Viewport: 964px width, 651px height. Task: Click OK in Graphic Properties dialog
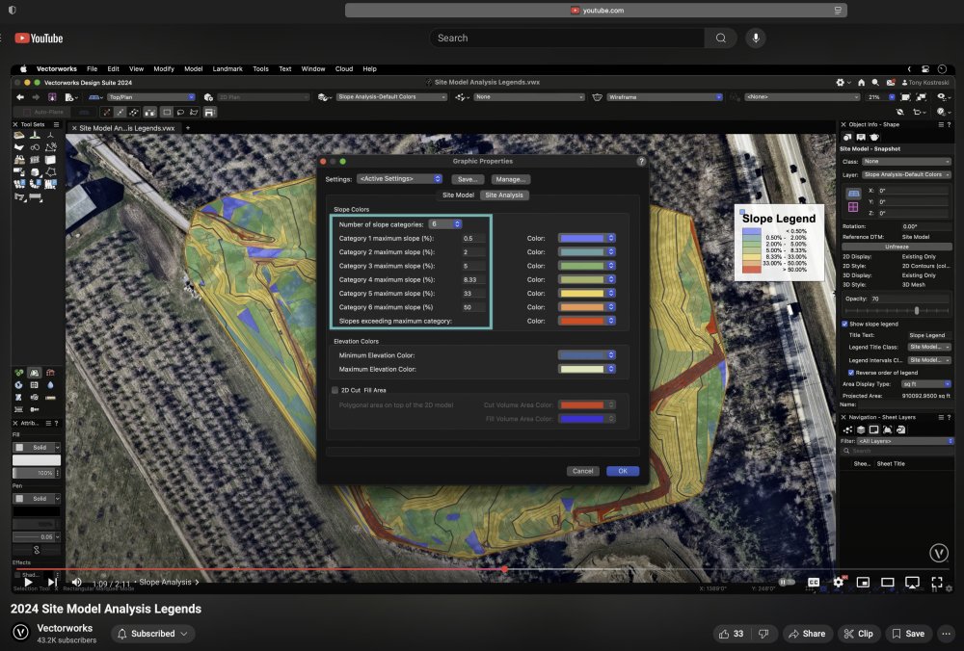(622, 471)
